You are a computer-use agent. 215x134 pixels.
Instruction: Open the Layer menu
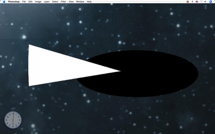click(x=47, y=2)
